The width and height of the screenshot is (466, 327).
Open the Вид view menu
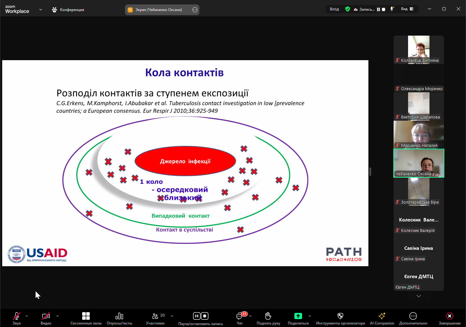[x=407, y=9]
